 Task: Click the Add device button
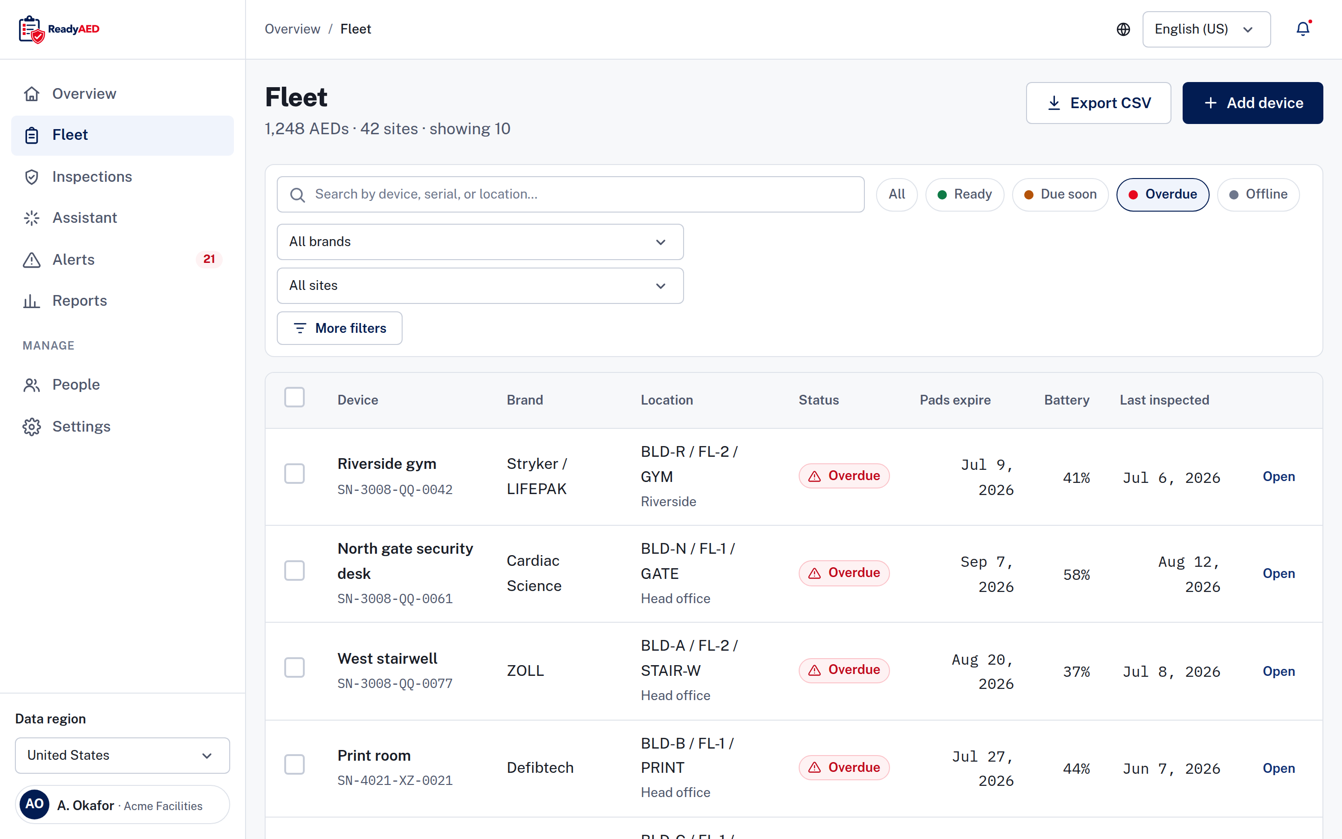pos(1252,103)
